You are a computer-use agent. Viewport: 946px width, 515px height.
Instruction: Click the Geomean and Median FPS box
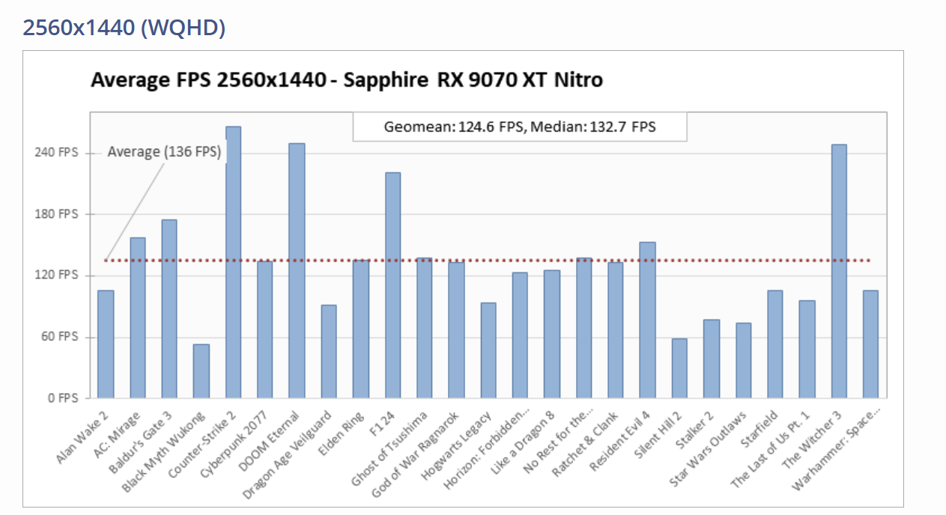(x=520, y=127)
